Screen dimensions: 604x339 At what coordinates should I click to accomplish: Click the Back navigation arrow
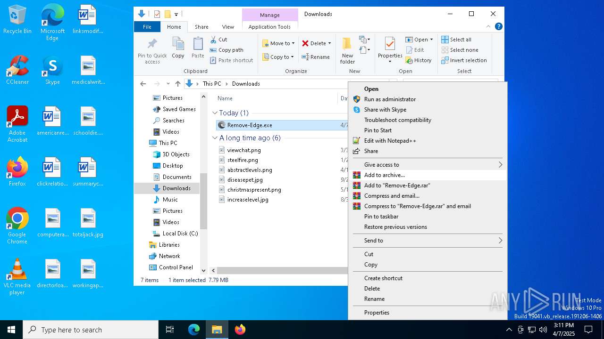143,84
